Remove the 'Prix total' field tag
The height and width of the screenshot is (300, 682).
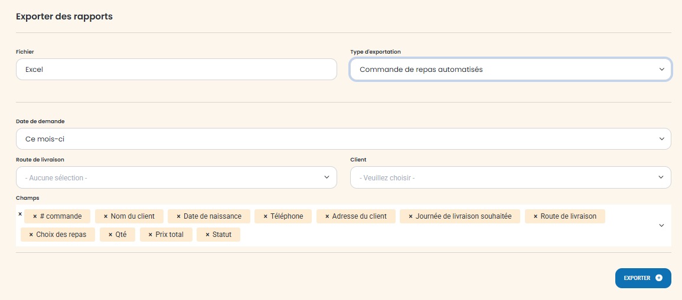(151, 235)
